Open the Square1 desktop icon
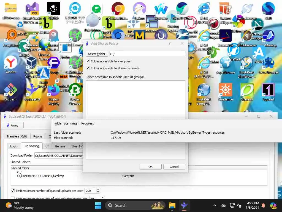Viewport: 282px width, 212px height. pos(268,92)
